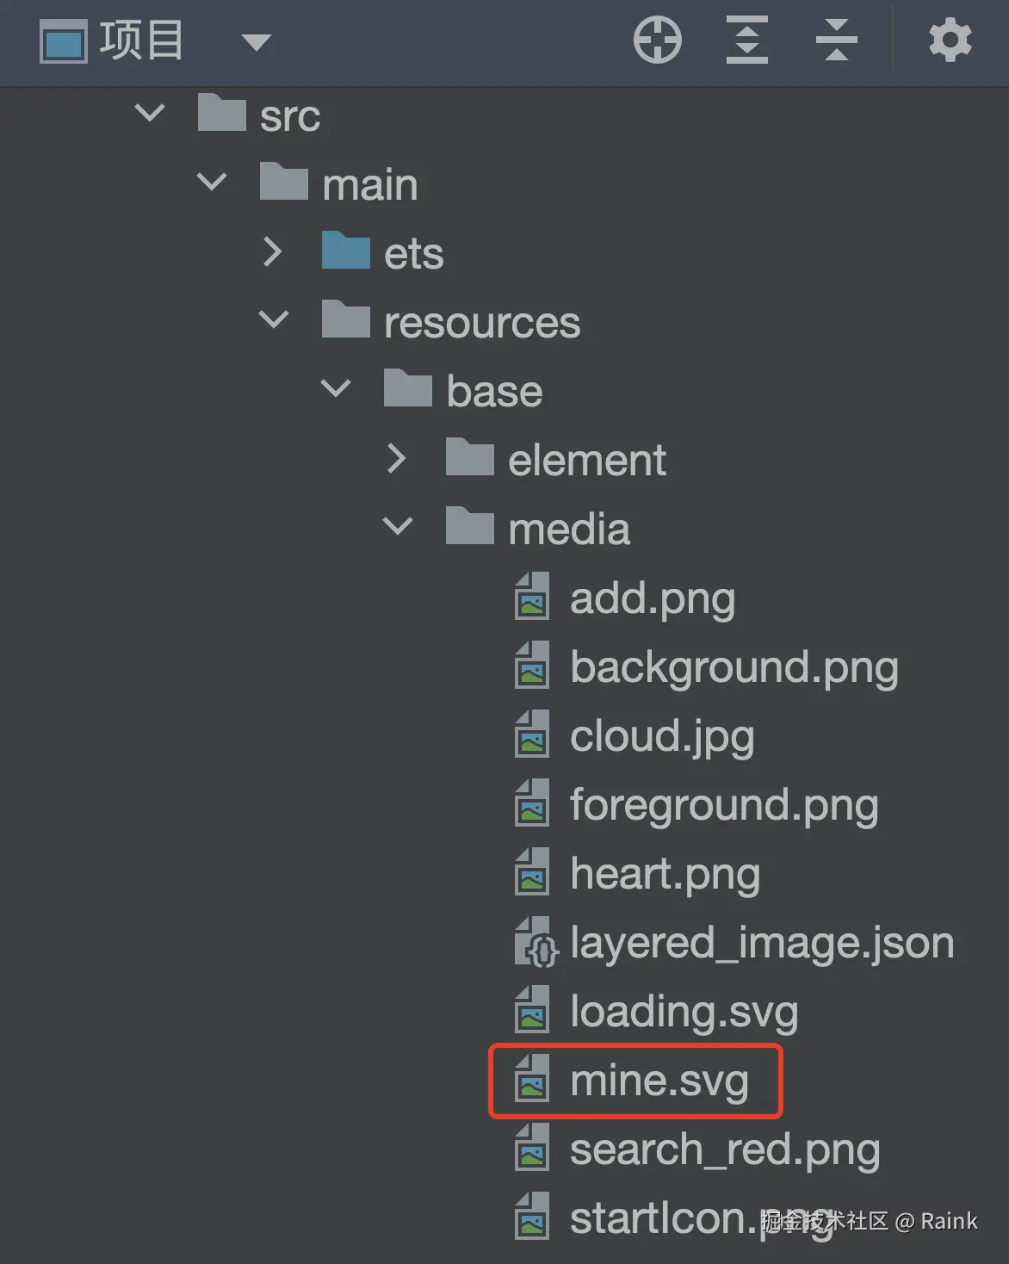Click the locate current file target icon
This screenshot has height=1264, width=1009.
(658, 40)
